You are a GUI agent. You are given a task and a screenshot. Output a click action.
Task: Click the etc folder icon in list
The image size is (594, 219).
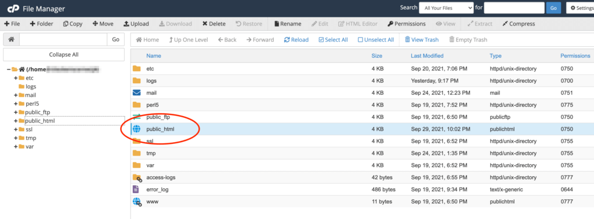[x=136, y=69]
